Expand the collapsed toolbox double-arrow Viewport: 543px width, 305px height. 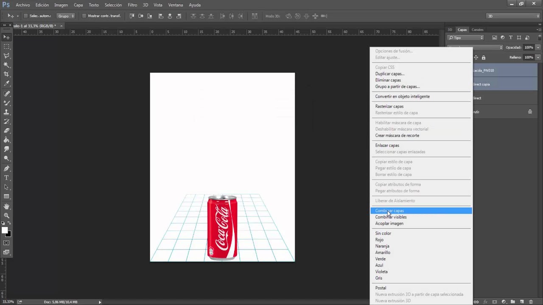[5, 26]
